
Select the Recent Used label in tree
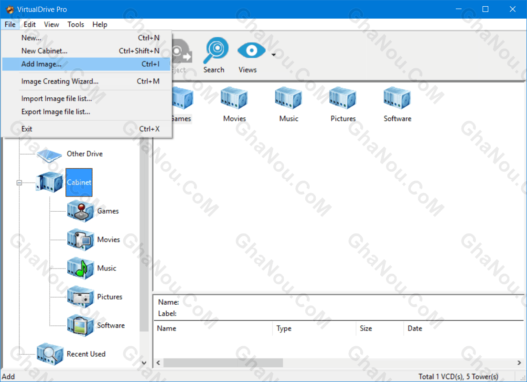tap(86, 354)
